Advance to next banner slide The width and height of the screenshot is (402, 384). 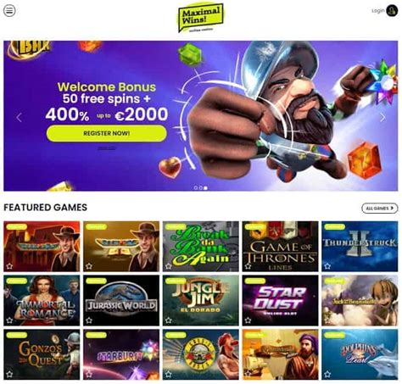coord(382,117)
